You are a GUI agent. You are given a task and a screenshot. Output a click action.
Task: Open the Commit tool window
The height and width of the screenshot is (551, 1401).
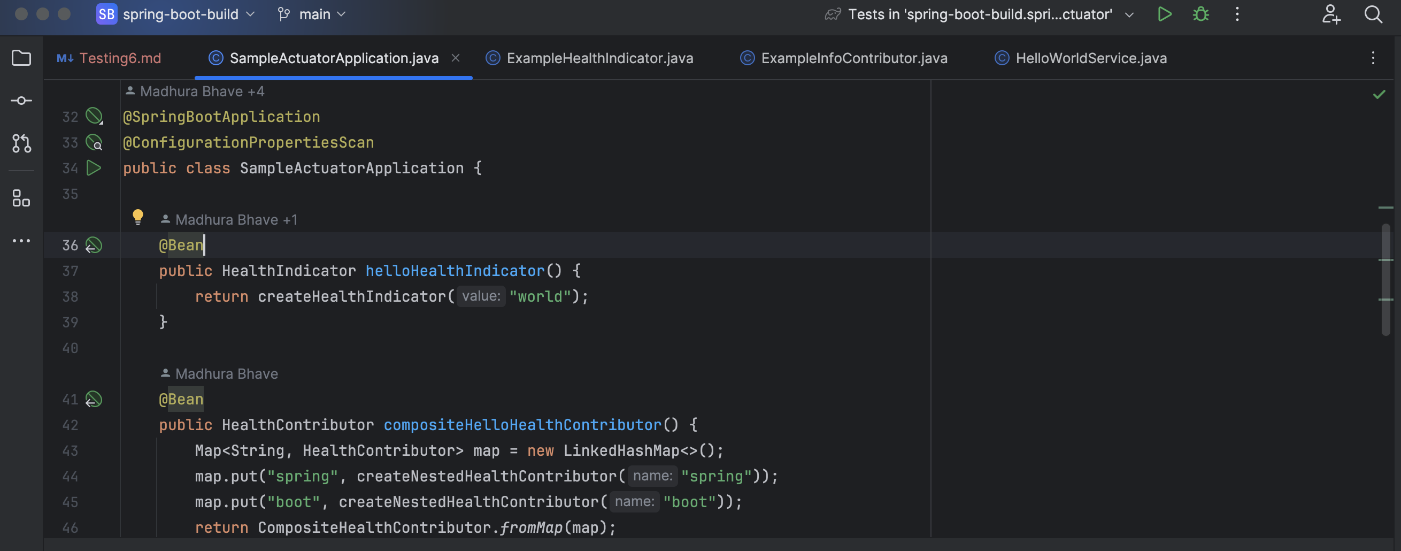[21, 101]
